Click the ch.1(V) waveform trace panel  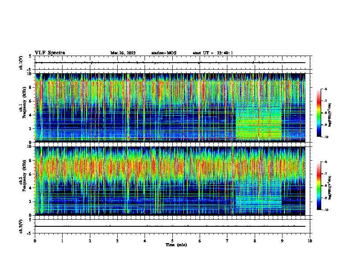pos(172,63)
